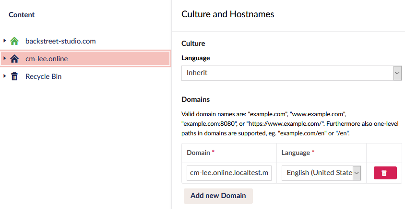Click the Culture section heading

coord(193,44)
